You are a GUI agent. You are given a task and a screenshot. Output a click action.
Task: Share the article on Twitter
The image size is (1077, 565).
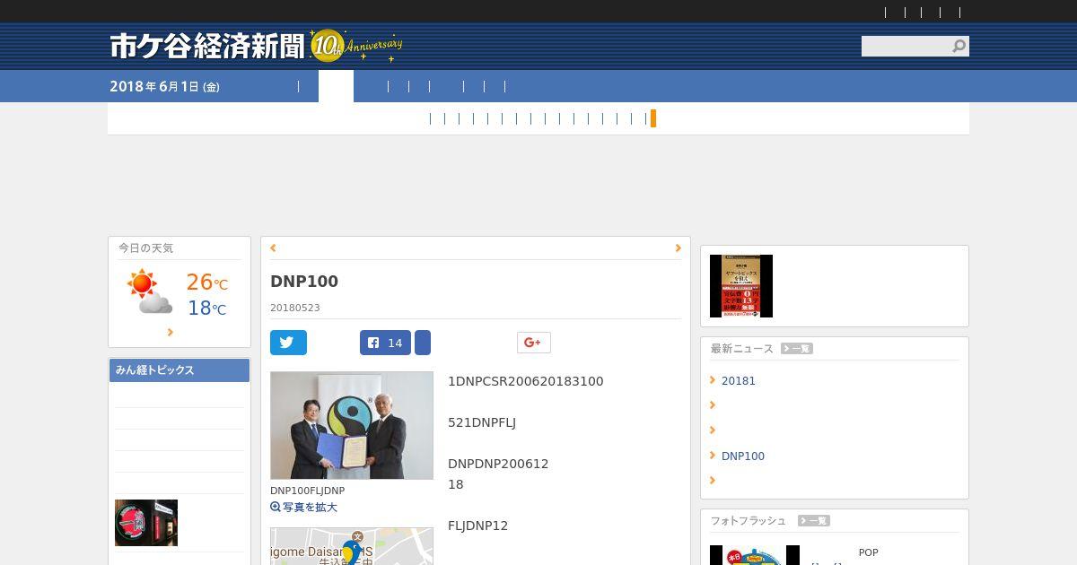288,343
